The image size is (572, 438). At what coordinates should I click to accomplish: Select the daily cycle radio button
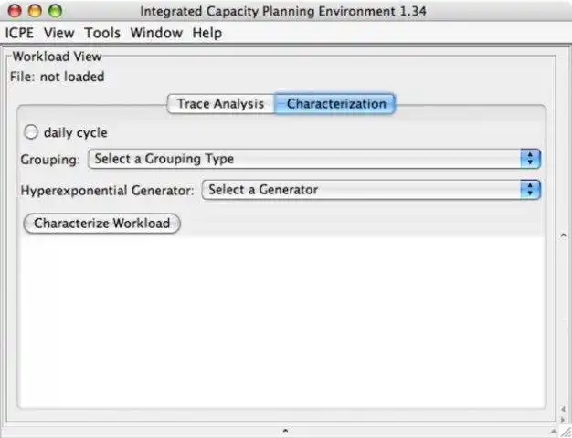point(31,132)
